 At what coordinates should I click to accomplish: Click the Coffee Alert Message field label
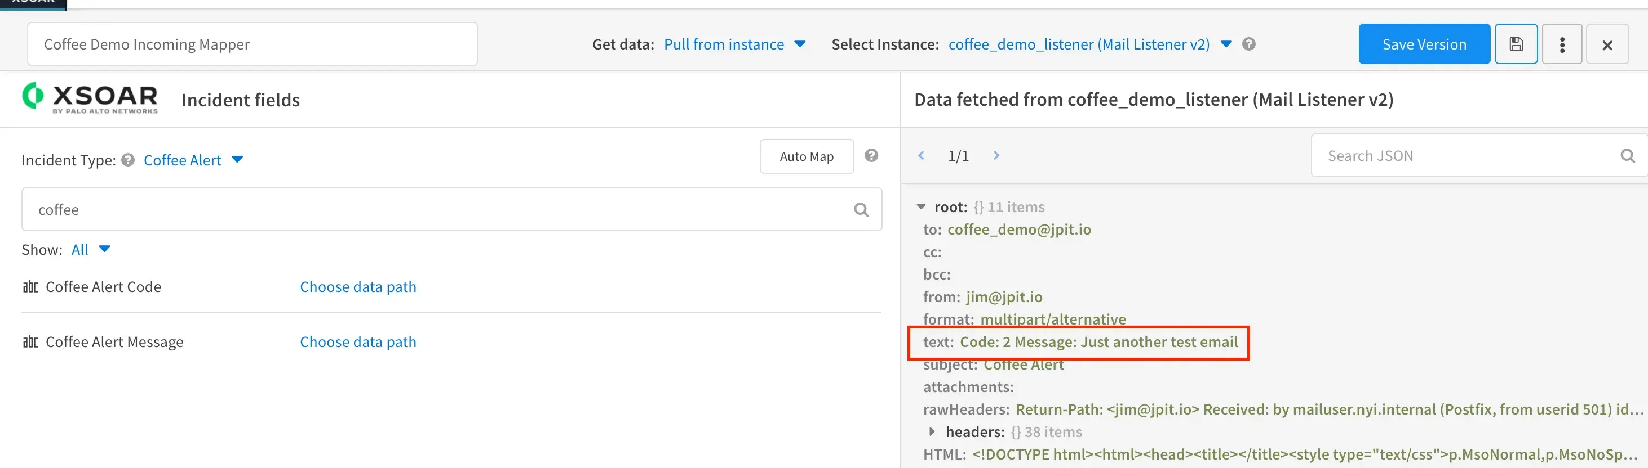tap(114, 341)
